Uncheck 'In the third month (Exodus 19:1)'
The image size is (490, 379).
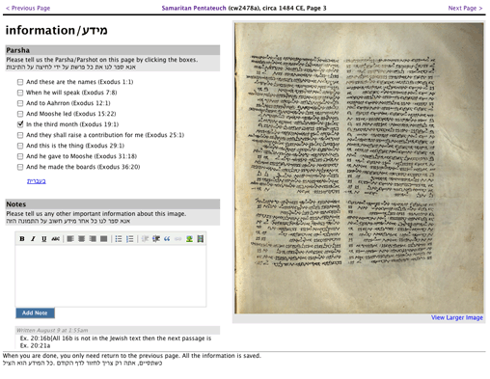20,124
